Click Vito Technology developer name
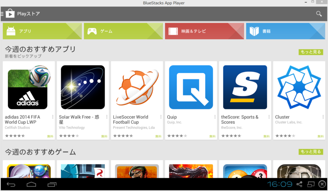The height and width of the screenshot is (191, 328). 72,127
